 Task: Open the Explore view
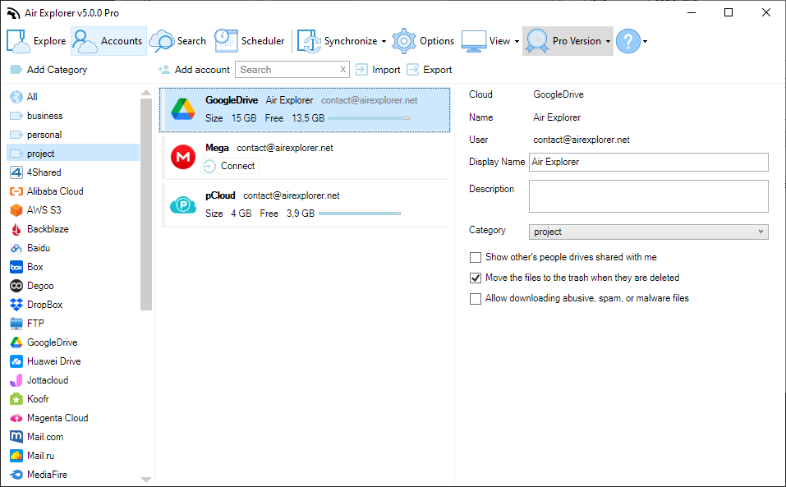coord(37,41)
